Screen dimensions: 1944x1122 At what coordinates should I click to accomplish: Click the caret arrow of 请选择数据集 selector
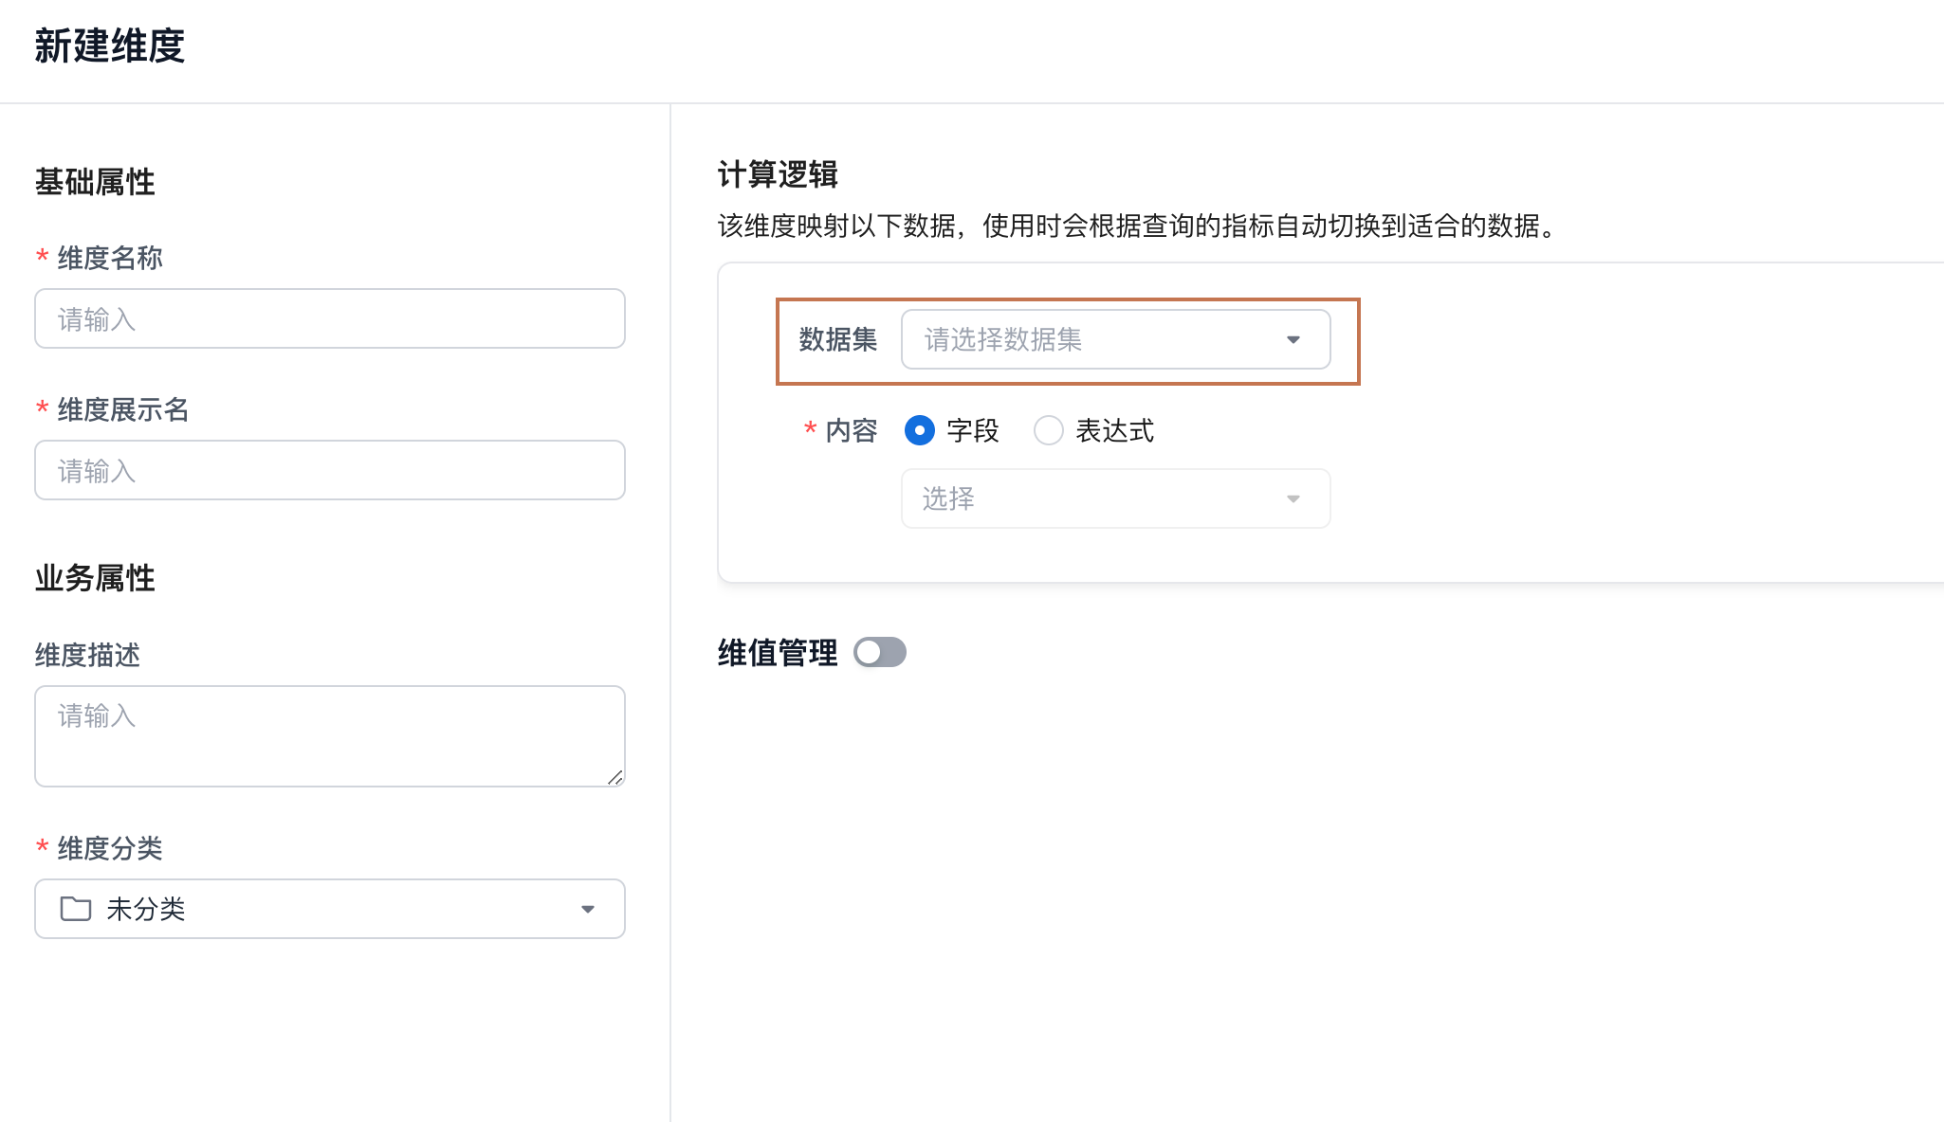pyautogui.click(x=1293, y=339)
